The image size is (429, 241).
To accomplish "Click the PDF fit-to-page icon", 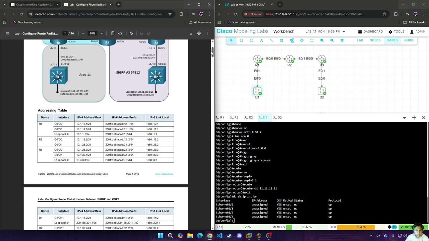I will 113,33.
